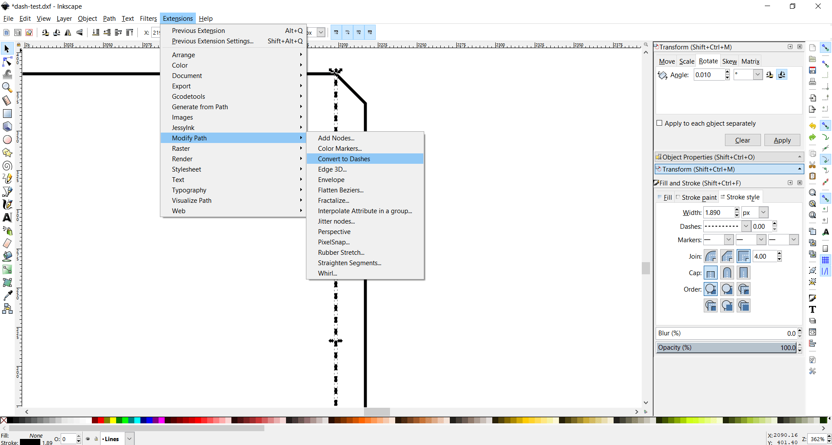Click the Blur percentage slider

pos(726,333)
